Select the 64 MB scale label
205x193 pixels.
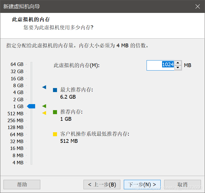click(x=17, y=134)
